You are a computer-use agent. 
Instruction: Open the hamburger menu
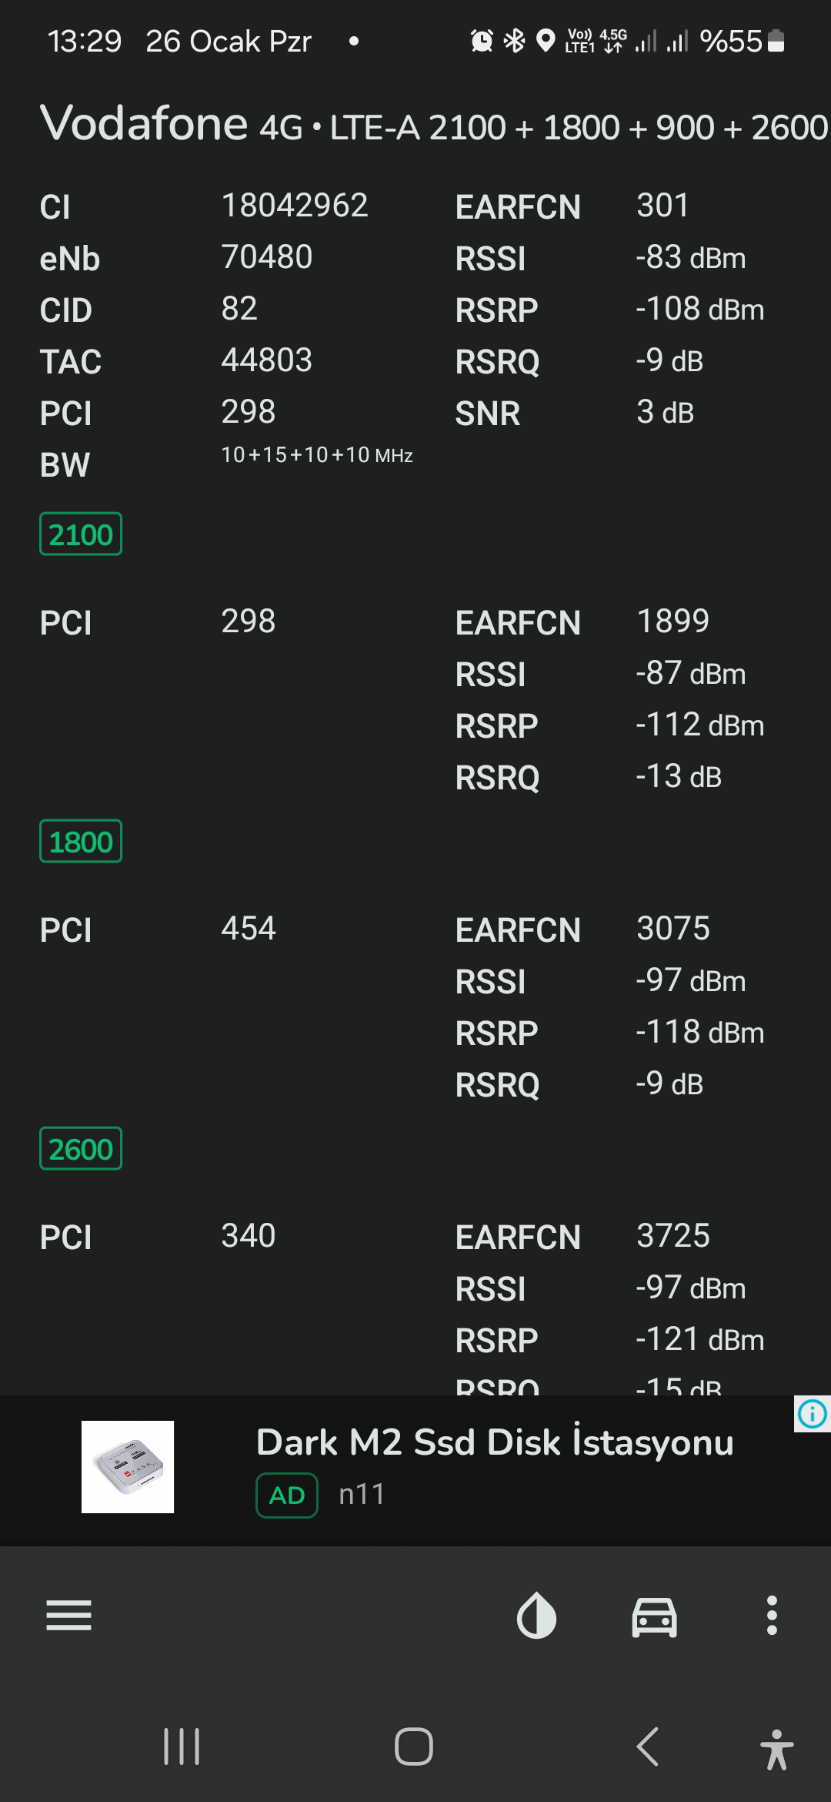point(68,1615)
